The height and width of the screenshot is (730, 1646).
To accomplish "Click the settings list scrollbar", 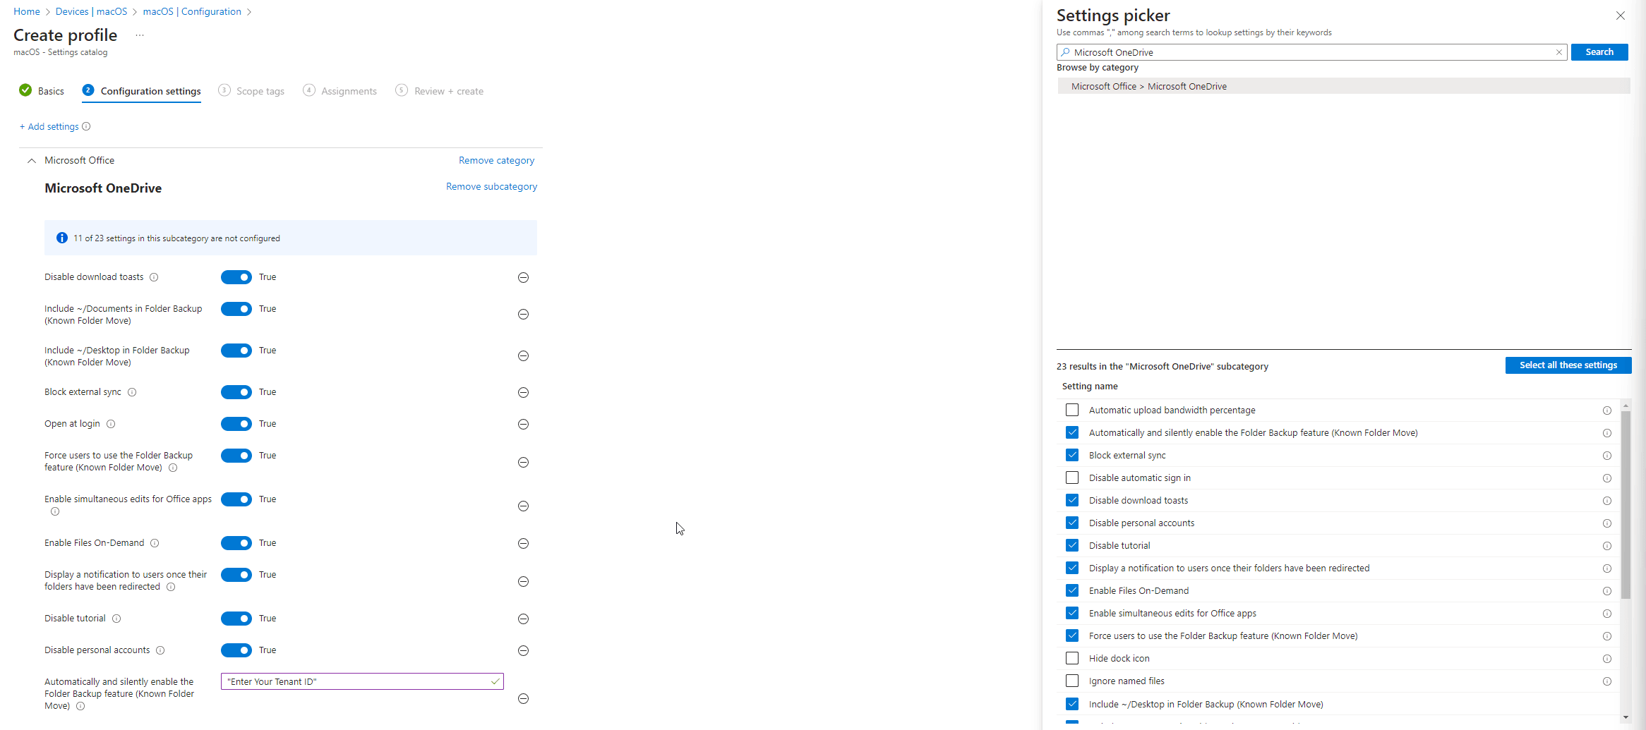I will point(1626,505).
